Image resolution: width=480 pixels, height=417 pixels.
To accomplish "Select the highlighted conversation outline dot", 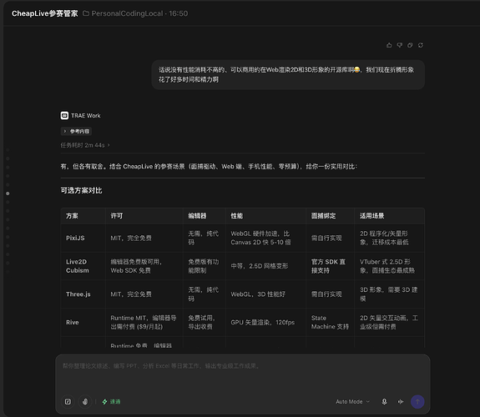I will tap(8, 193).
